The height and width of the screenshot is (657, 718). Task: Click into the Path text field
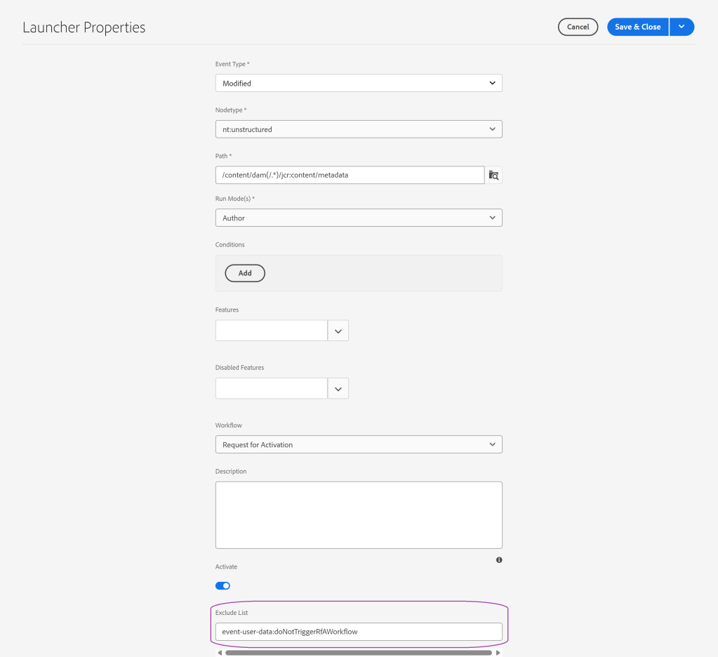(350, 175)
